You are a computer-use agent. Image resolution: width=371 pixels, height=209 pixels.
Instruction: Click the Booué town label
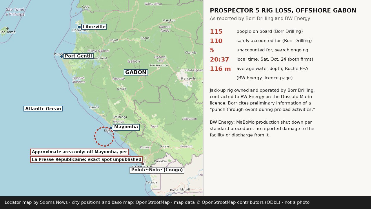(x=145, y=38)
